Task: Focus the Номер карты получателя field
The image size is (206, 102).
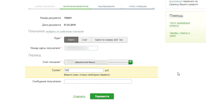Action: (81, 48)
